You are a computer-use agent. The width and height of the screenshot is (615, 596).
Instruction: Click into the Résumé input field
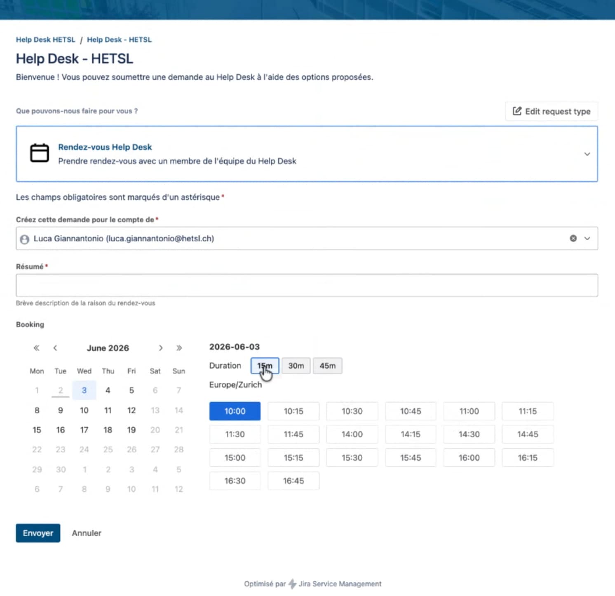307,285
